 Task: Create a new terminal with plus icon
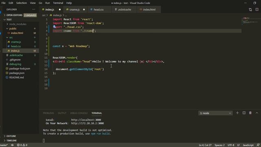[237, 113]
